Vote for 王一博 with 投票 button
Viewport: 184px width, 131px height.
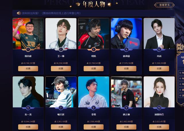[x=61, y=68]
